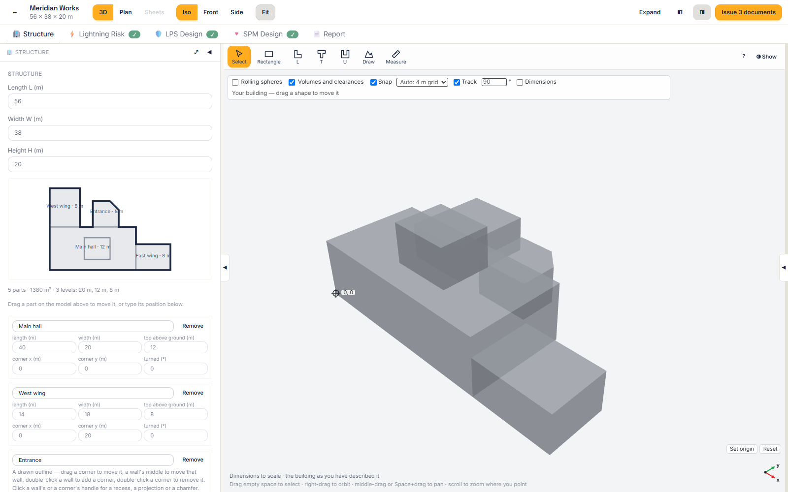Switch to the Side view
The image size is (788, 492).
237,12
